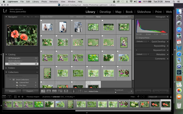Expand the Folders panel triangle

[6, 68]
